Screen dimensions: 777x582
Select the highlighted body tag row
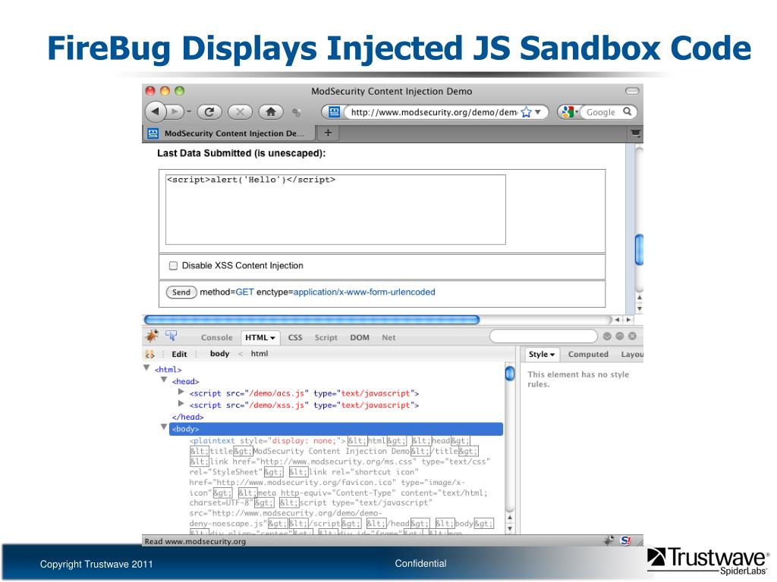tap(336, 429)
